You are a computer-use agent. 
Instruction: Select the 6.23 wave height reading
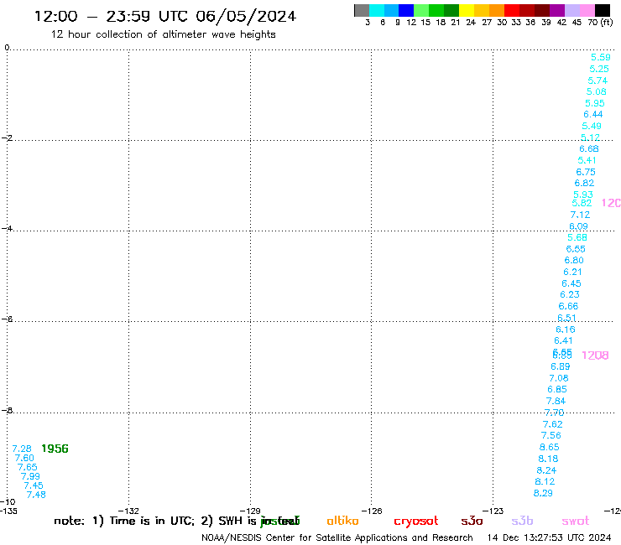pyautogui.click(x=570, y=295)
